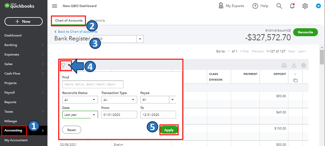Expand the Taxes submenu
325x146 pixels.
coord(43,112)
